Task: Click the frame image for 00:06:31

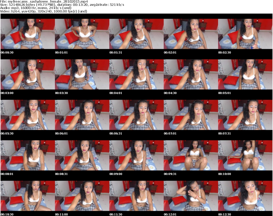Action: click(x=136, y=115)
